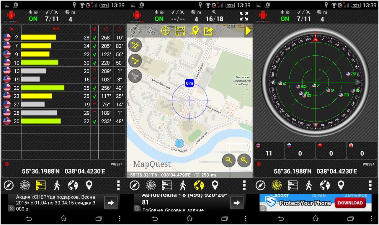Tap the crossed-out route icon on map
This screenshot has width=379, height=225.
click(135, 45)
